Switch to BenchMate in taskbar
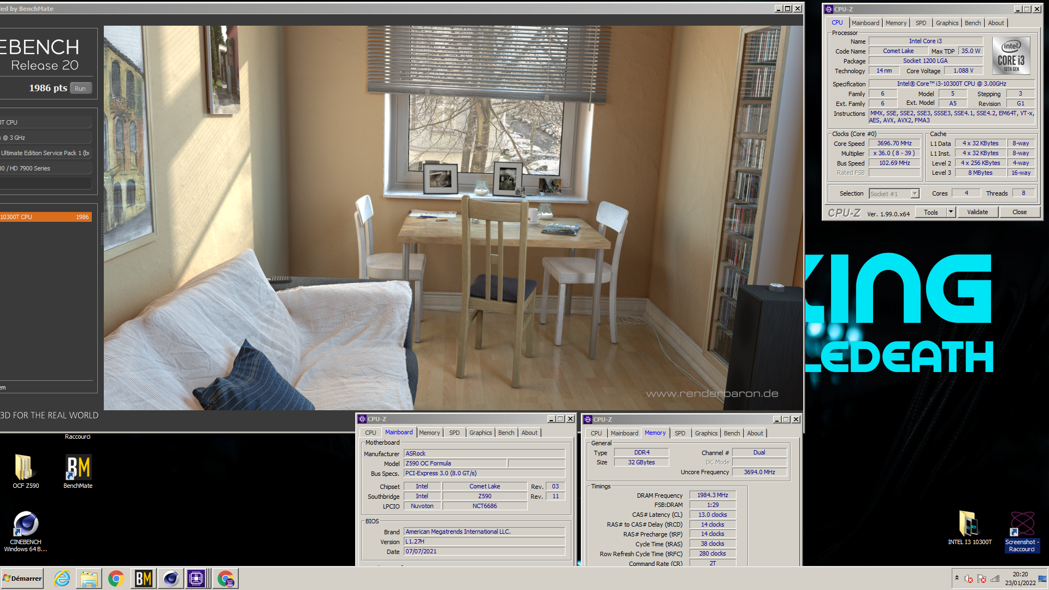The height and width of the screenshot is (590, 1049). click(x=143, y=579)
